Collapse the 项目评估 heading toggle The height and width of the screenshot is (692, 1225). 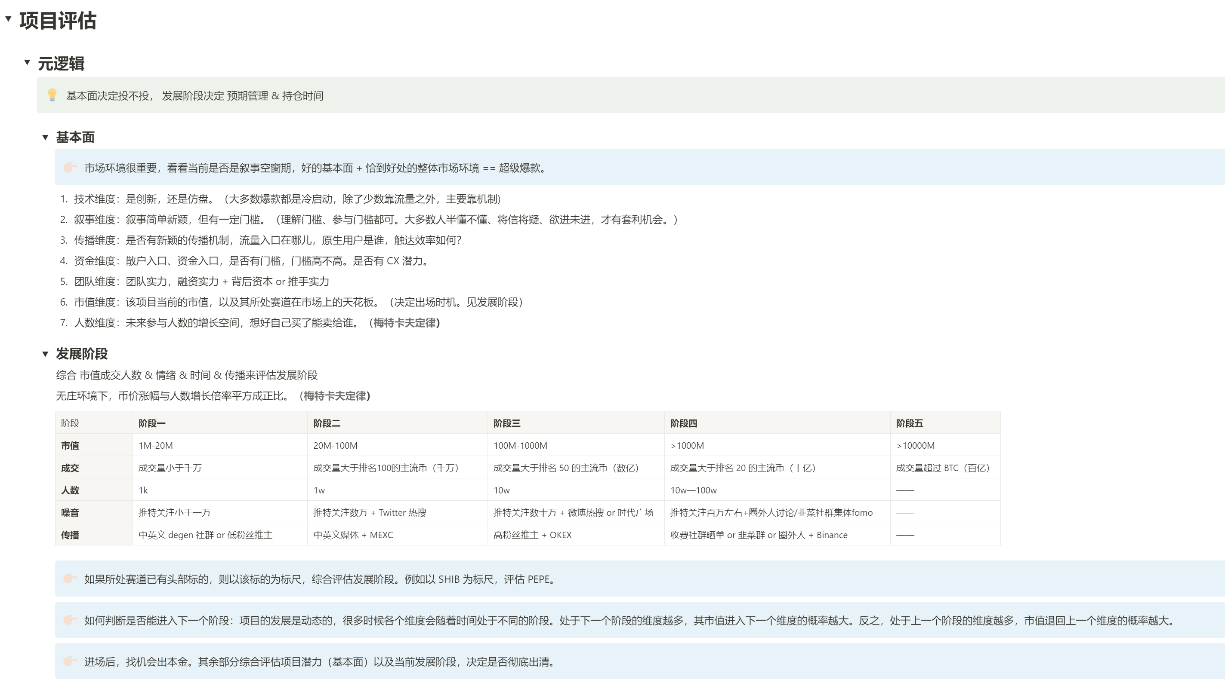[x=8, y=19]
